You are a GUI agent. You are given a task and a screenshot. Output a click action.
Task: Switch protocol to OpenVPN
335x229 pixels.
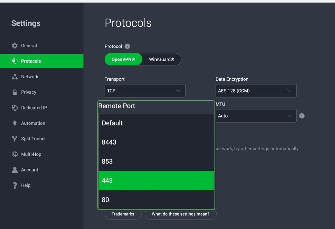[x=123, y=59]
